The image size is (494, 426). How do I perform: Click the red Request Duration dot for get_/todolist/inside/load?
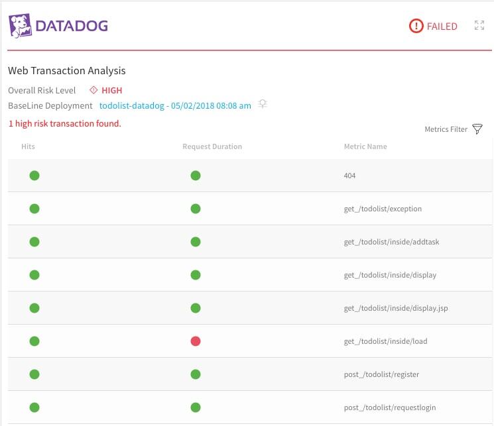(195, 341)
